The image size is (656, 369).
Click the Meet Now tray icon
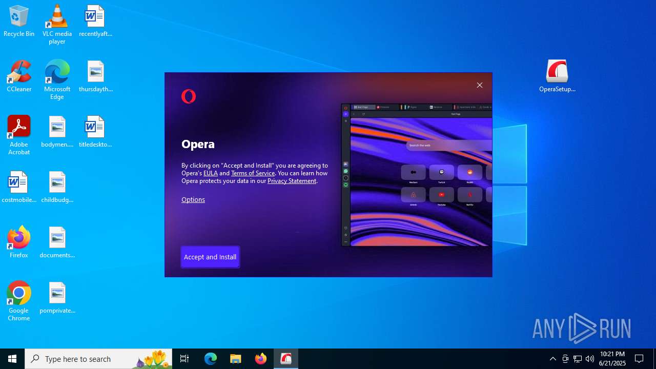pyautogui.click(x=565, y=359)
